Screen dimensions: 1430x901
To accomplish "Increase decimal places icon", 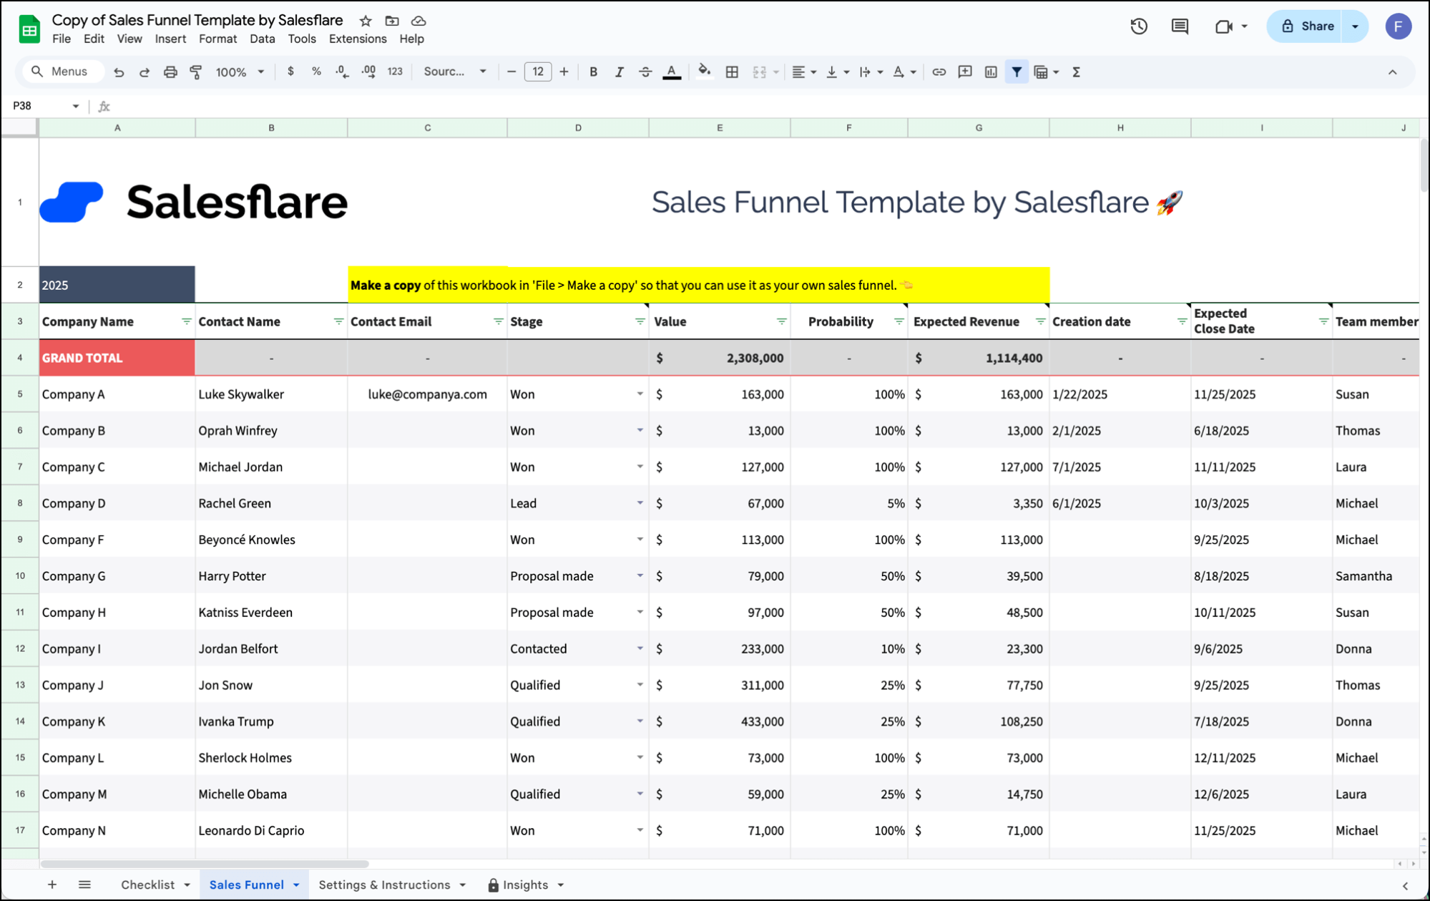I will [368, 72].
